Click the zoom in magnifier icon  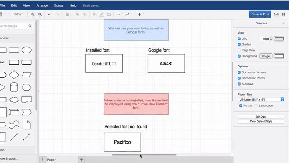pyautogui.click(x=33, y=14)
